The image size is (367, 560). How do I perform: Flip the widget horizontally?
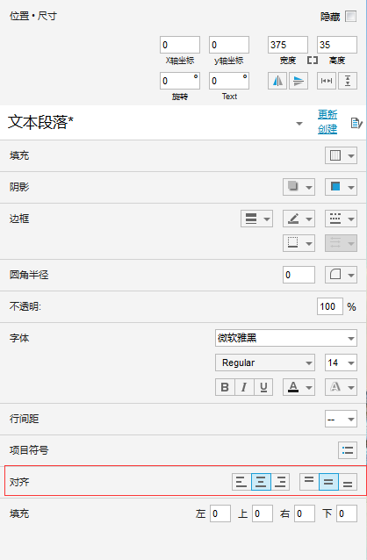pos(277,81)
